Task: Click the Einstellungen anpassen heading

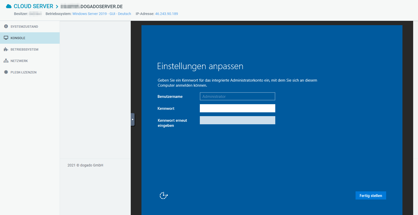Action: [200, 66]
